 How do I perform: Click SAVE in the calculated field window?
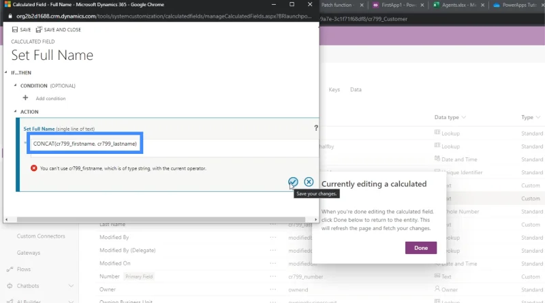pos(22,29)
